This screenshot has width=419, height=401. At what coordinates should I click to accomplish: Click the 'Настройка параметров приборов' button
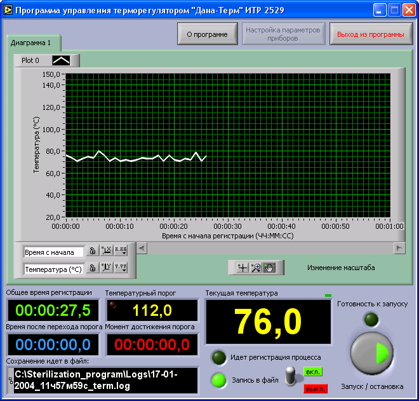(284, 34)
